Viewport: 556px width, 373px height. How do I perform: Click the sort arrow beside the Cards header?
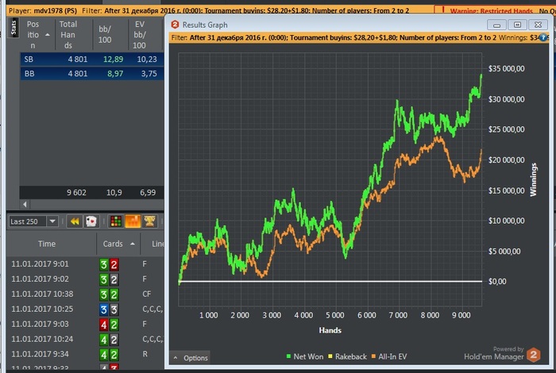tap(133, 244)
